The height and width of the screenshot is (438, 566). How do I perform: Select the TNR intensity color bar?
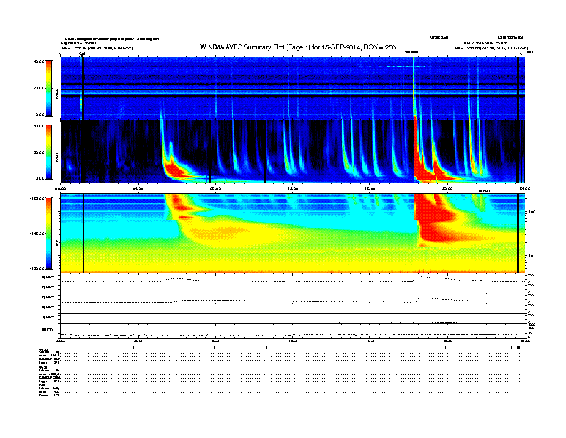click(x=49, y=233)
